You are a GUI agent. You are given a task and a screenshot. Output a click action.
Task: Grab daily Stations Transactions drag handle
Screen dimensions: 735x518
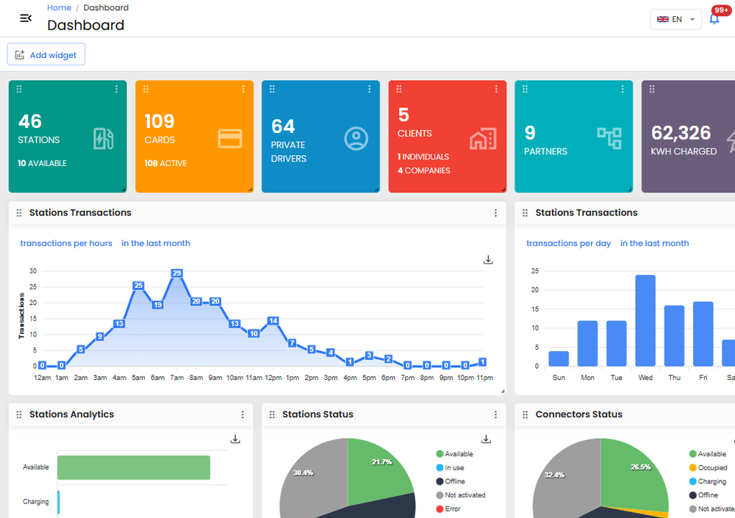[x=526, y=213]
